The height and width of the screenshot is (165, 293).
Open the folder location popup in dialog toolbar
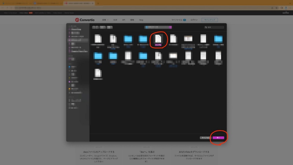(158, 27)
